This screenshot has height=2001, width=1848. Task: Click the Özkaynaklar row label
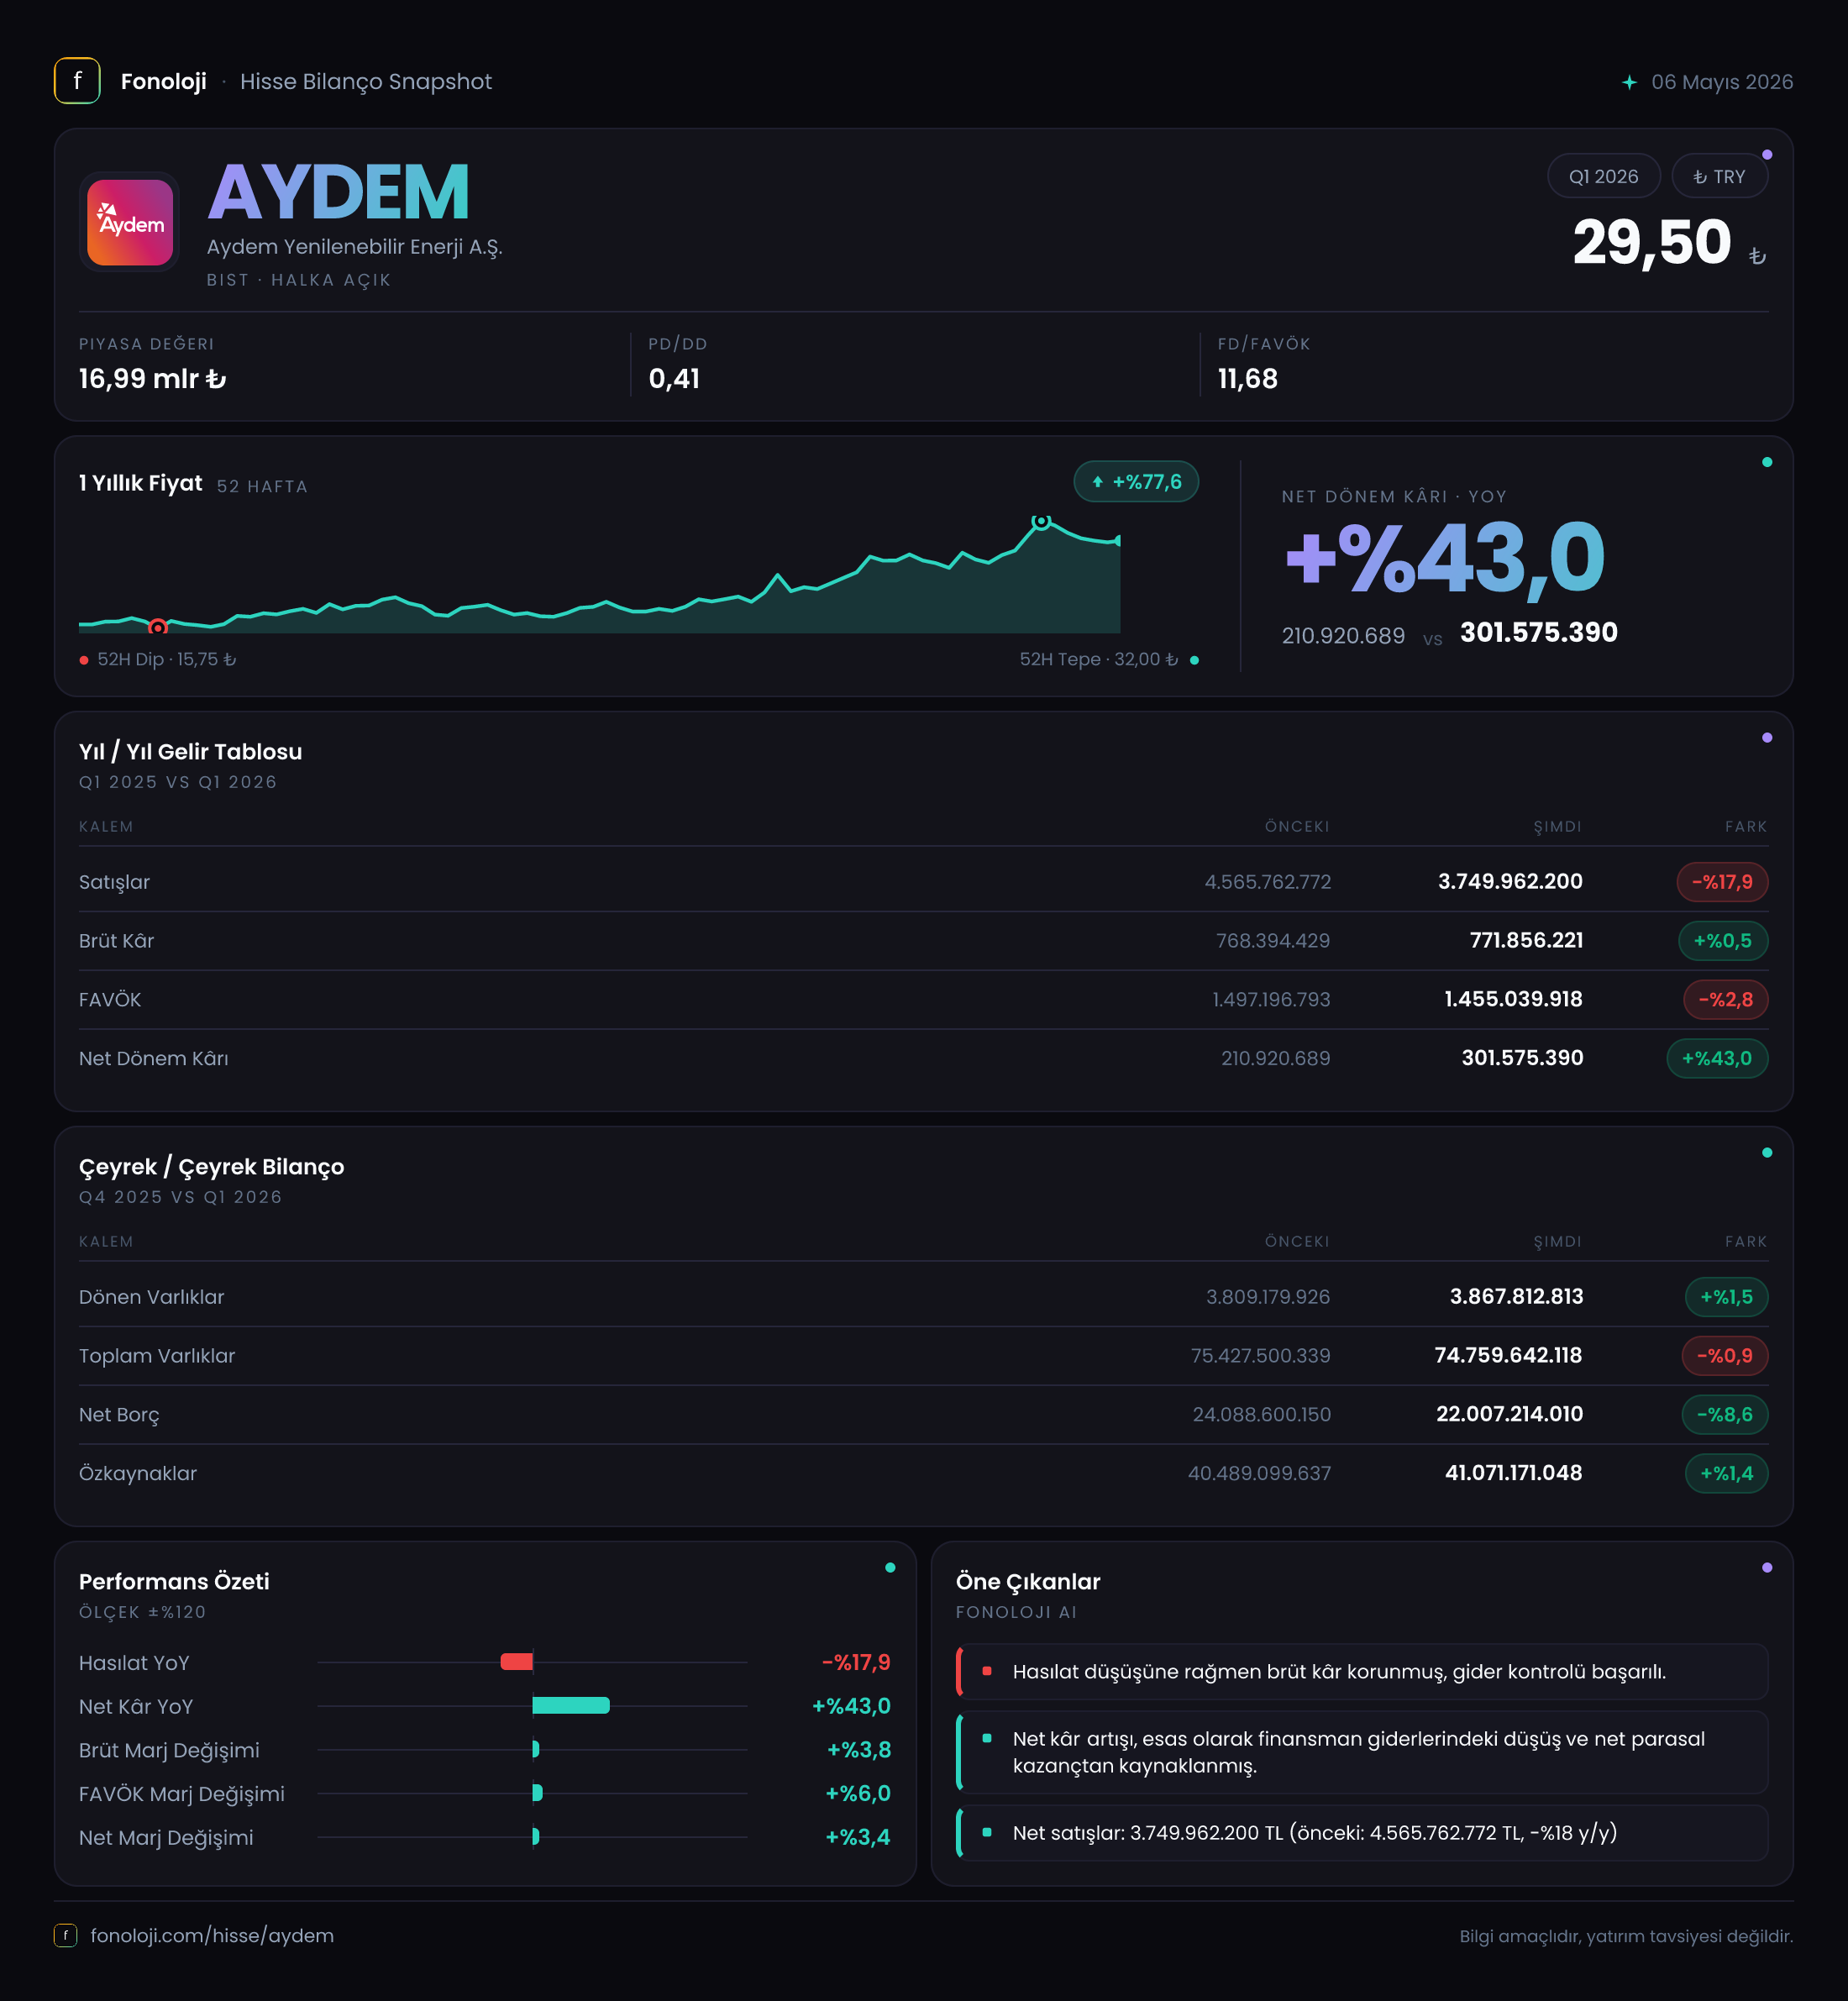(x=138, y=1474)
